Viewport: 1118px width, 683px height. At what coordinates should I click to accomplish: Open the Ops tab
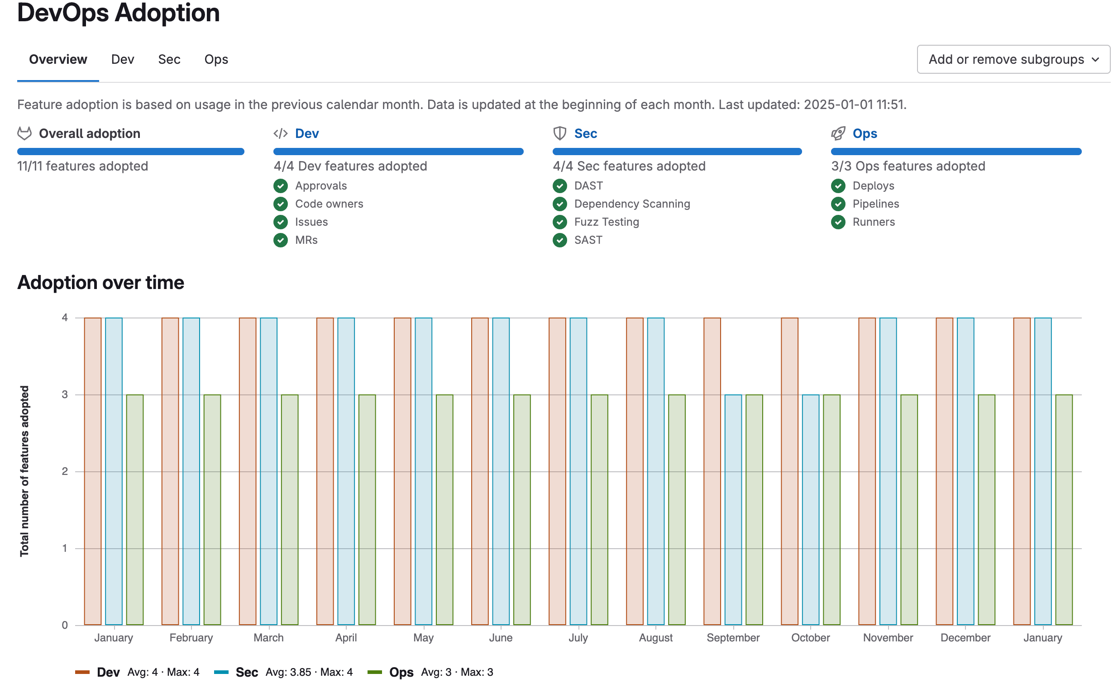tap(216, 59)
